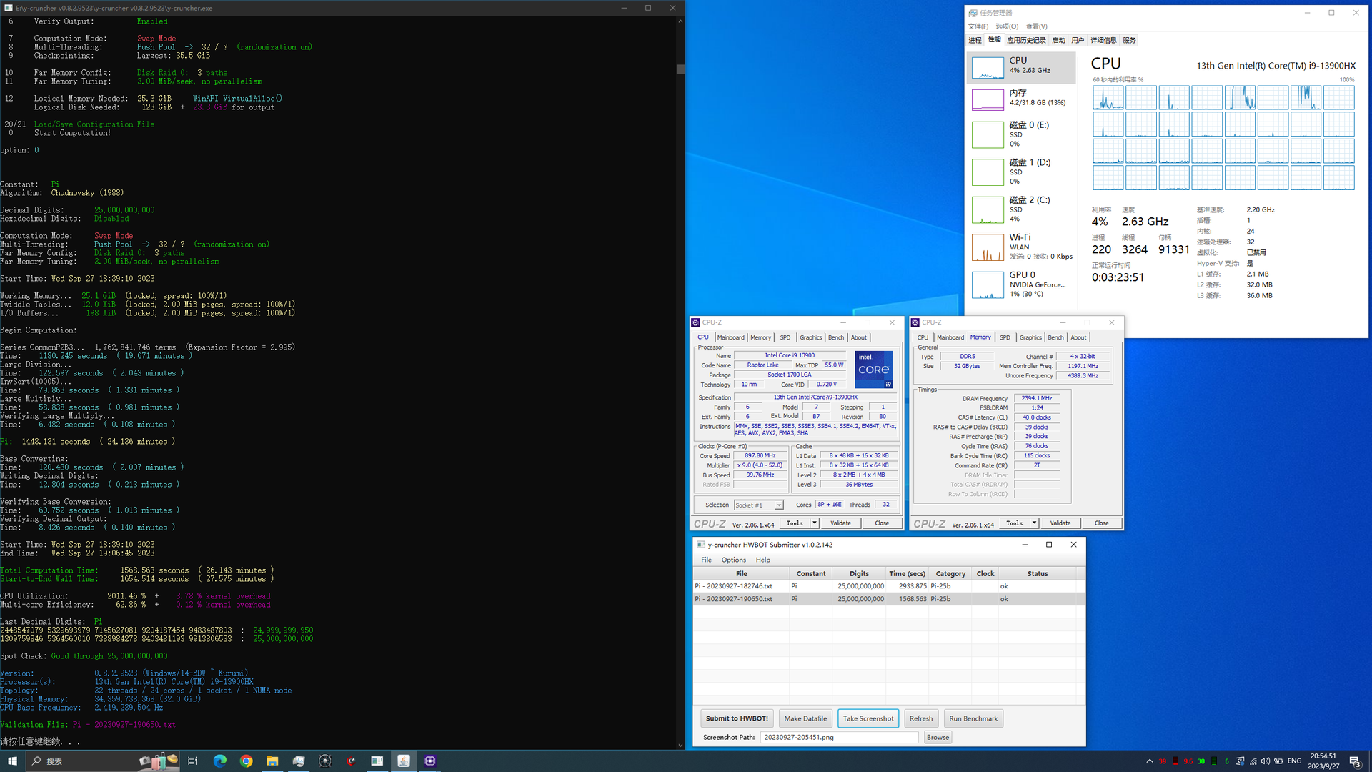Switch to 用户 tab in Task Manager

[1078, 40]
